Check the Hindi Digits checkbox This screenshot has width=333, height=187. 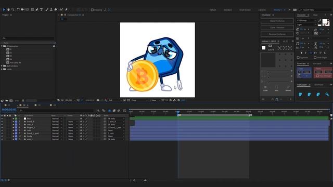315,58
